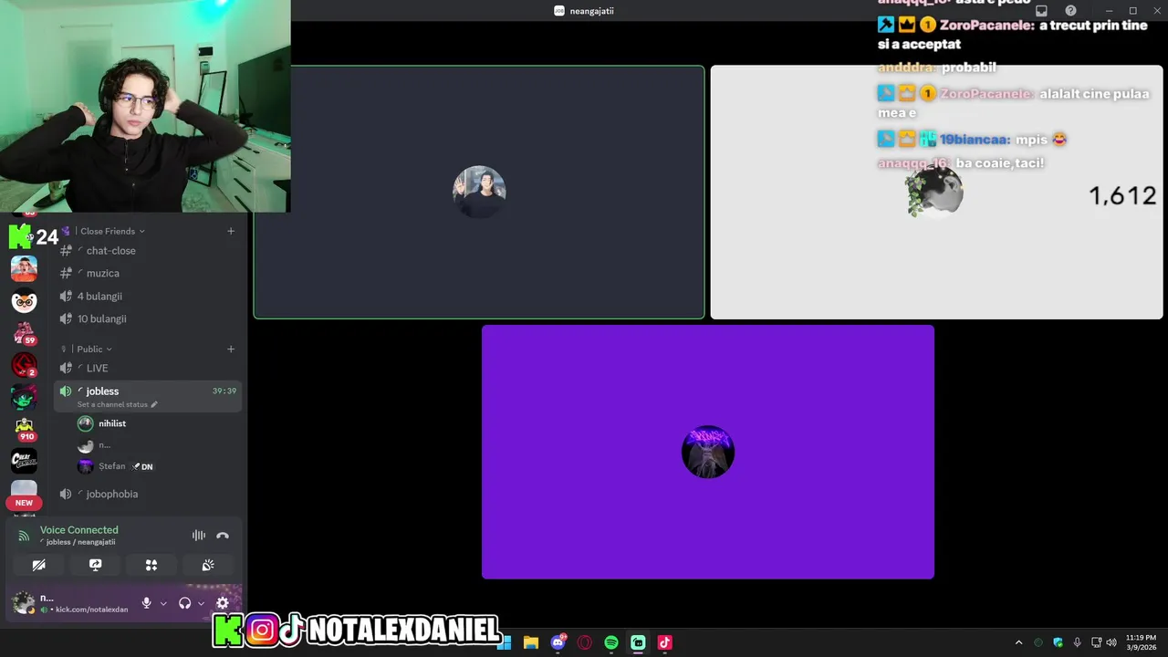Open the penguin-face server icon
This screenshot has height=657, width=1168.
24,301
